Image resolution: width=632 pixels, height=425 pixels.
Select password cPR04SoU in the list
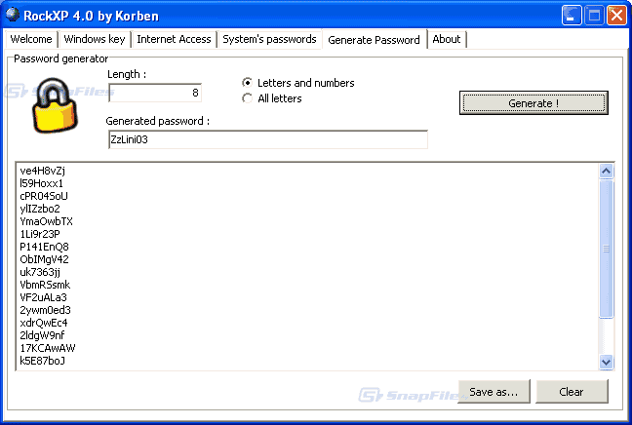point(44,196)
